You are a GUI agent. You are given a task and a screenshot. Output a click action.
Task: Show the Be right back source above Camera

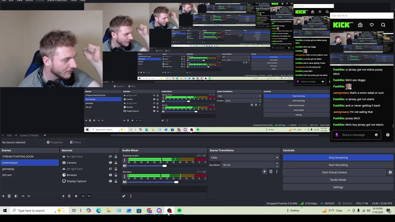tap(110, 157)
